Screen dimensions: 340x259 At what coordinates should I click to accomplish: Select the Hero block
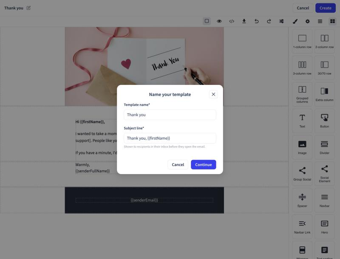tap(324, 227)
